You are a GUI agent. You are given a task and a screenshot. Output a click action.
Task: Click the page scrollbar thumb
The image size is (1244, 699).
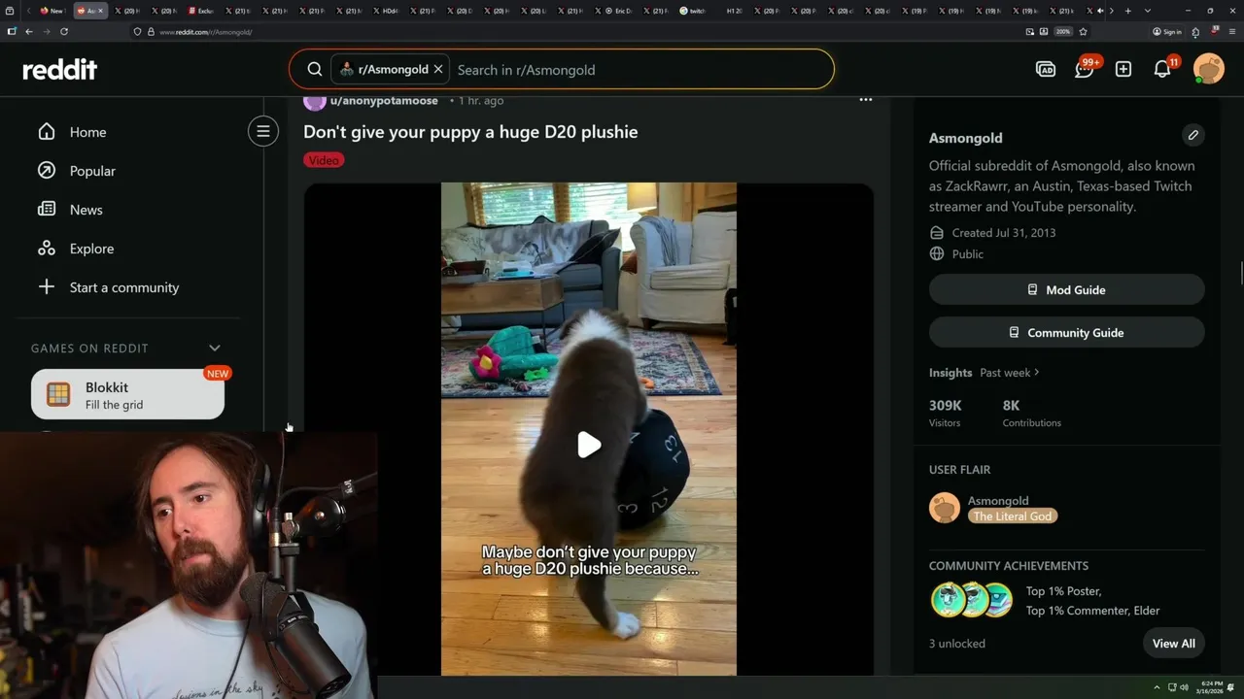tap(1240, 274)
